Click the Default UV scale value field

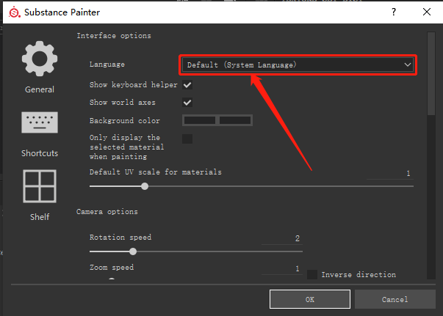click(x=390, y=173)
